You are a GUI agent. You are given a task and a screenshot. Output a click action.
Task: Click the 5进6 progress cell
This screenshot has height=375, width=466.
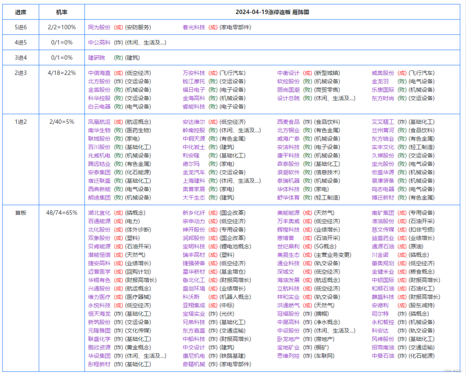tap(21, 27)
